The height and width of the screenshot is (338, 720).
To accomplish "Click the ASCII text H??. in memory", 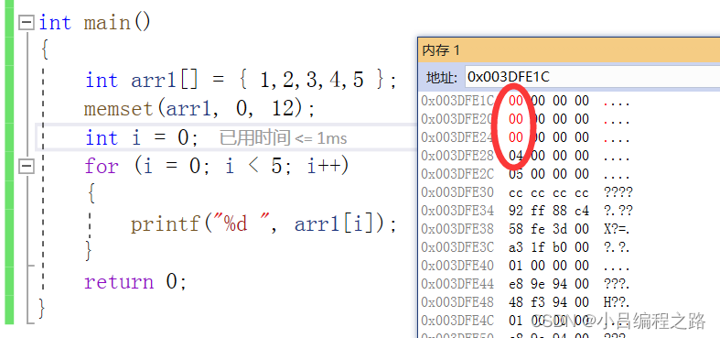I will coord(617,302).
